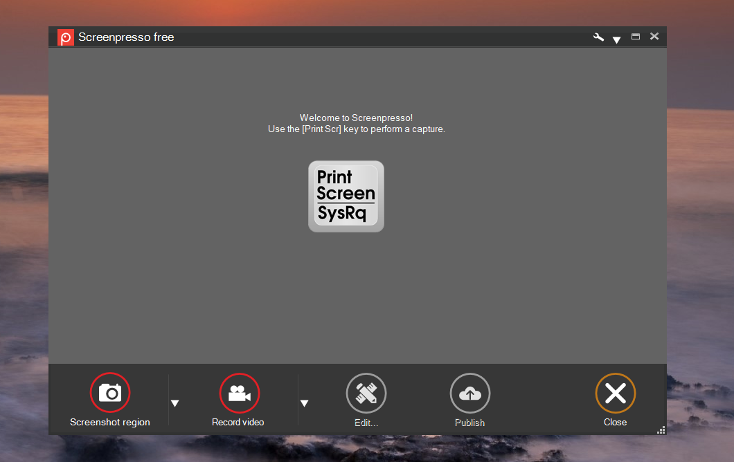Select the "Publish" label

470,423
